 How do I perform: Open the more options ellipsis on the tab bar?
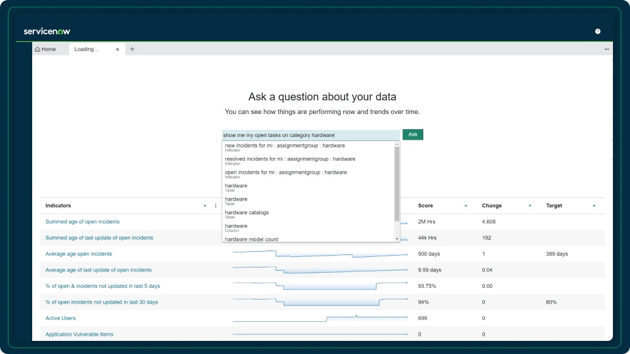click(x=606, y=49)
